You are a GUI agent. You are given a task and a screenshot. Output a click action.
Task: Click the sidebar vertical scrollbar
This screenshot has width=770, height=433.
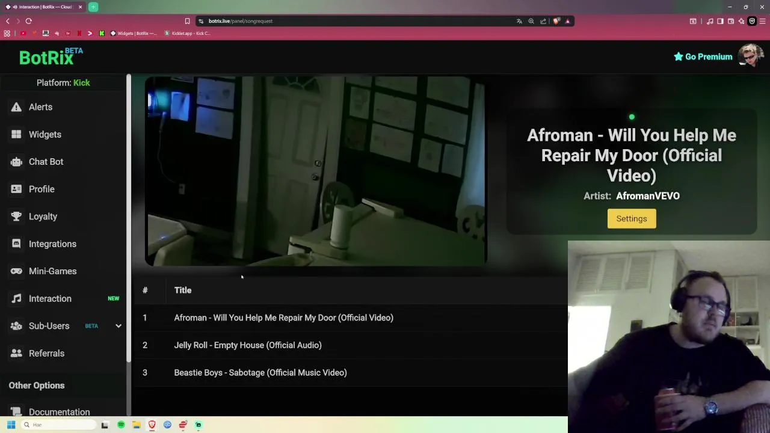pyautogui.click(x=129, y=218)
